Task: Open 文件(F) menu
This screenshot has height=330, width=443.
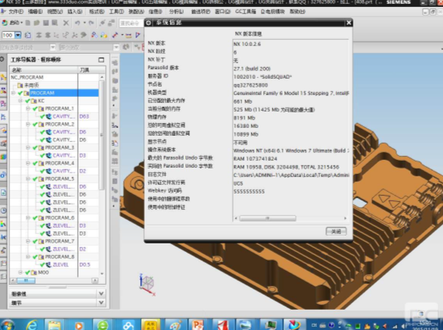Action: pos(16,12)
